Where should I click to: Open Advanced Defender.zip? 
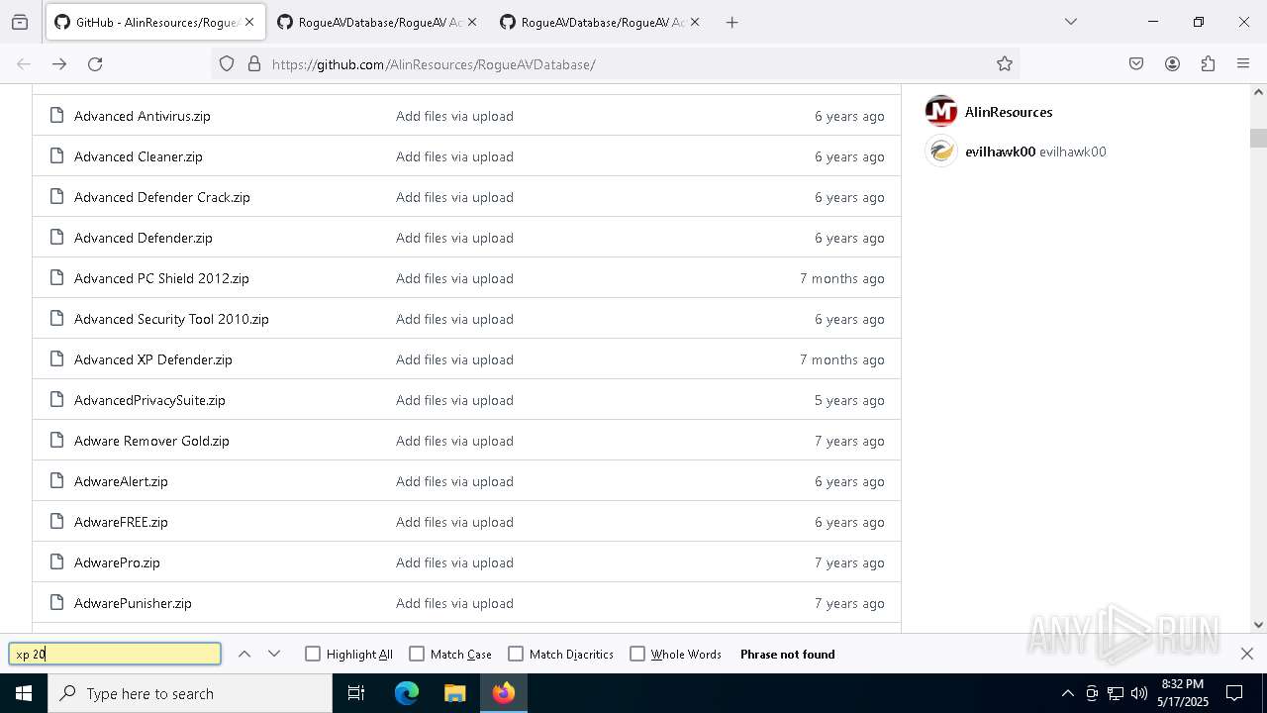click(144, 238)
